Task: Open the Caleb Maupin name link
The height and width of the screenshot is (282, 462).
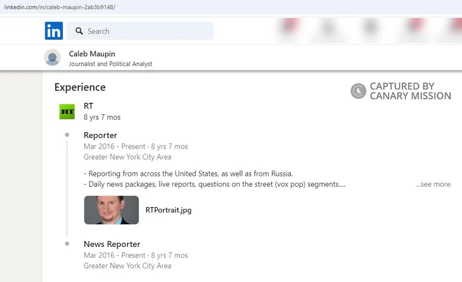Action: coord(92,54)
